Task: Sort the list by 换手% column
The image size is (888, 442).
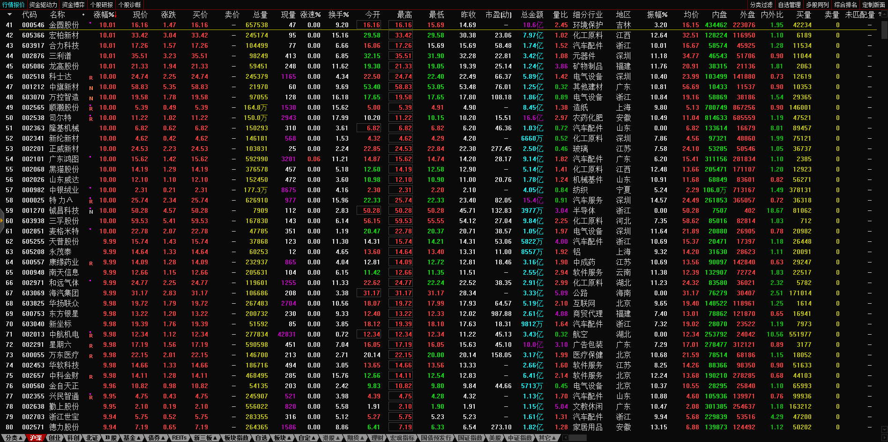Action: 338,15
